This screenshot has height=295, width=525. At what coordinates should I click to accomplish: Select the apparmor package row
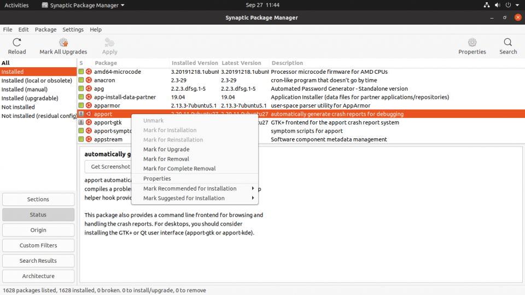point(301,105)
